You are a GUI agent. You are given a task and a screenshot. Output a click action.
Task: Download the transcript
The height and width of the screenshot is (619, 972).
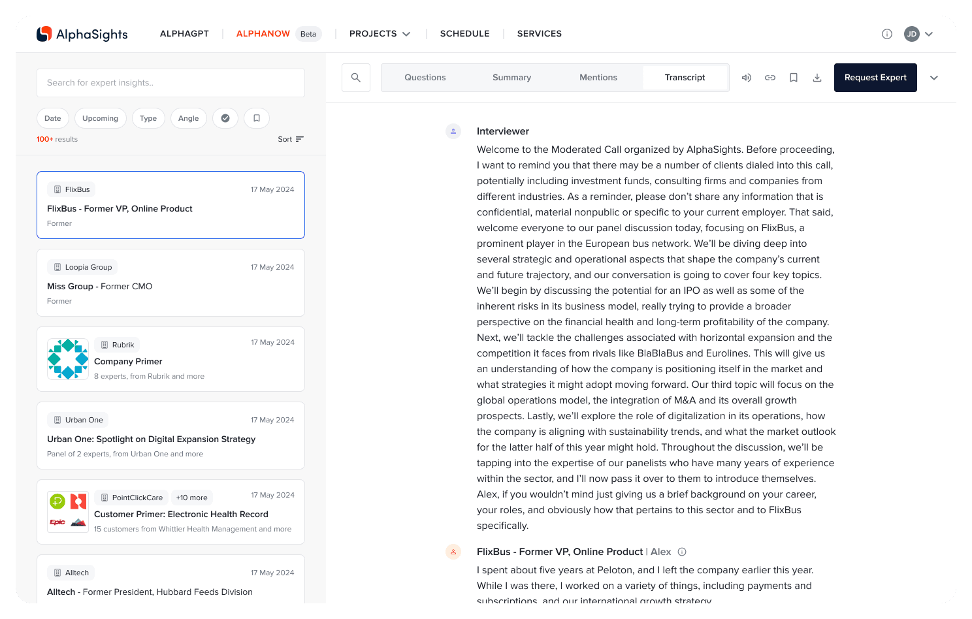tap(817, 78)
